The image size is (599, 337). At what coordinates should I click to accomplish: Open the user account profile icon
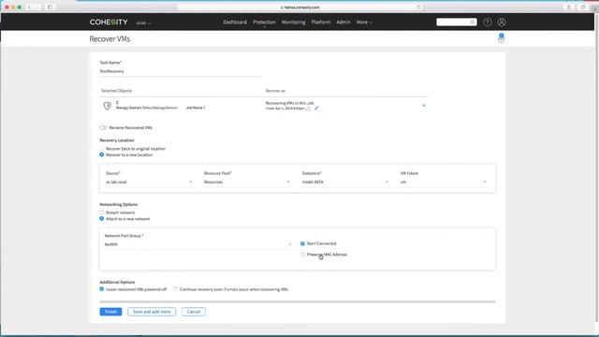tap(502, 22)
